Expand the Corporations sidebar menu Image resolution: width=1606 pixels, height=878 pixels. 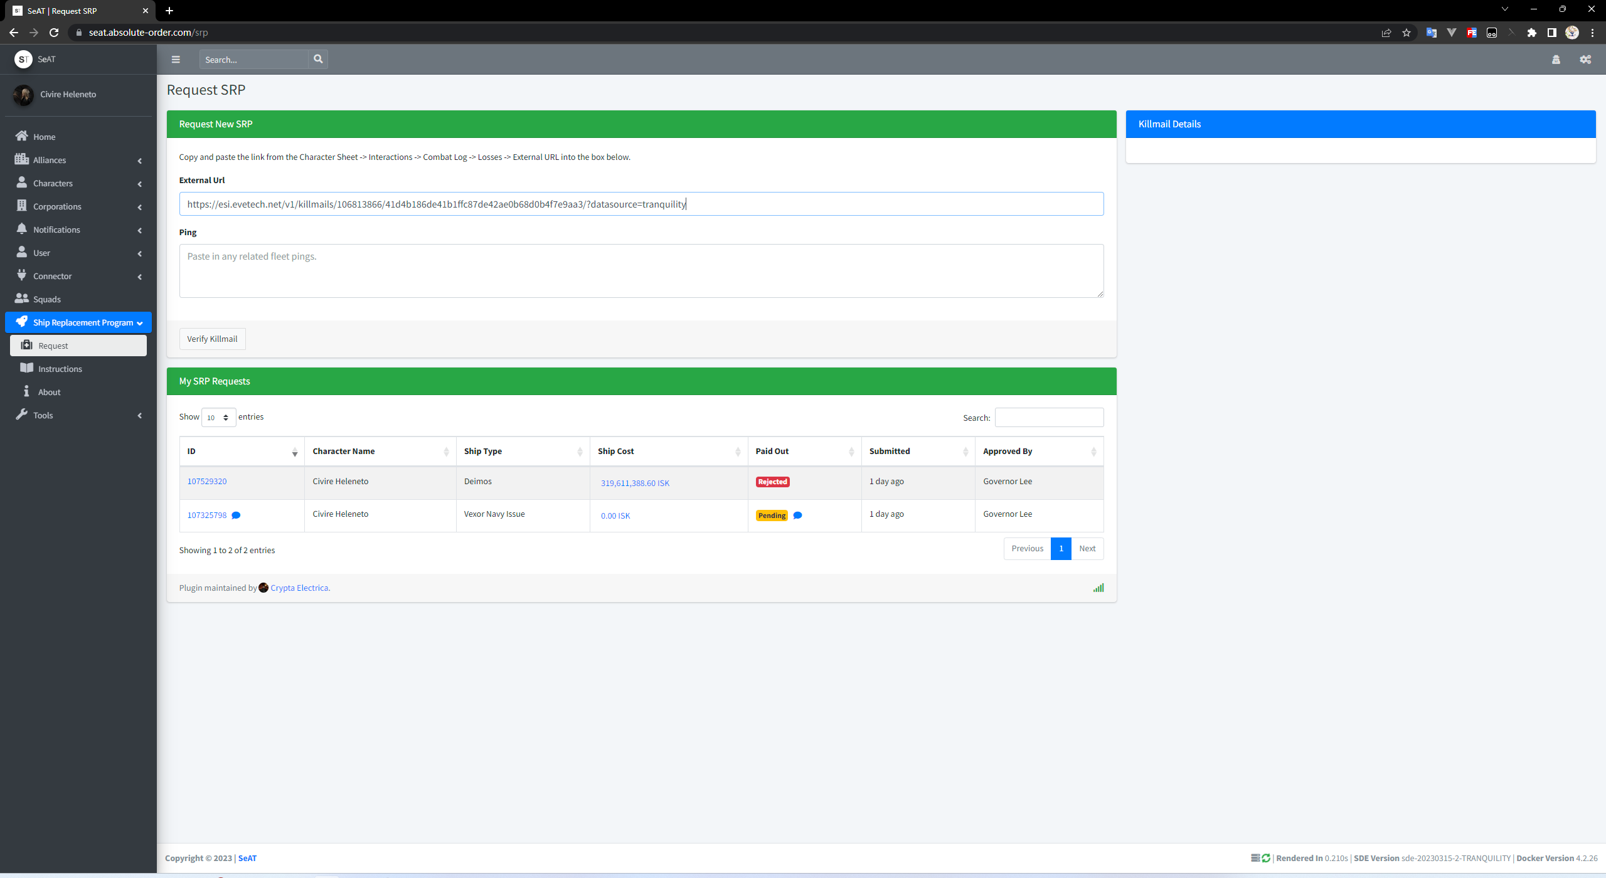(x=78, y=206)
